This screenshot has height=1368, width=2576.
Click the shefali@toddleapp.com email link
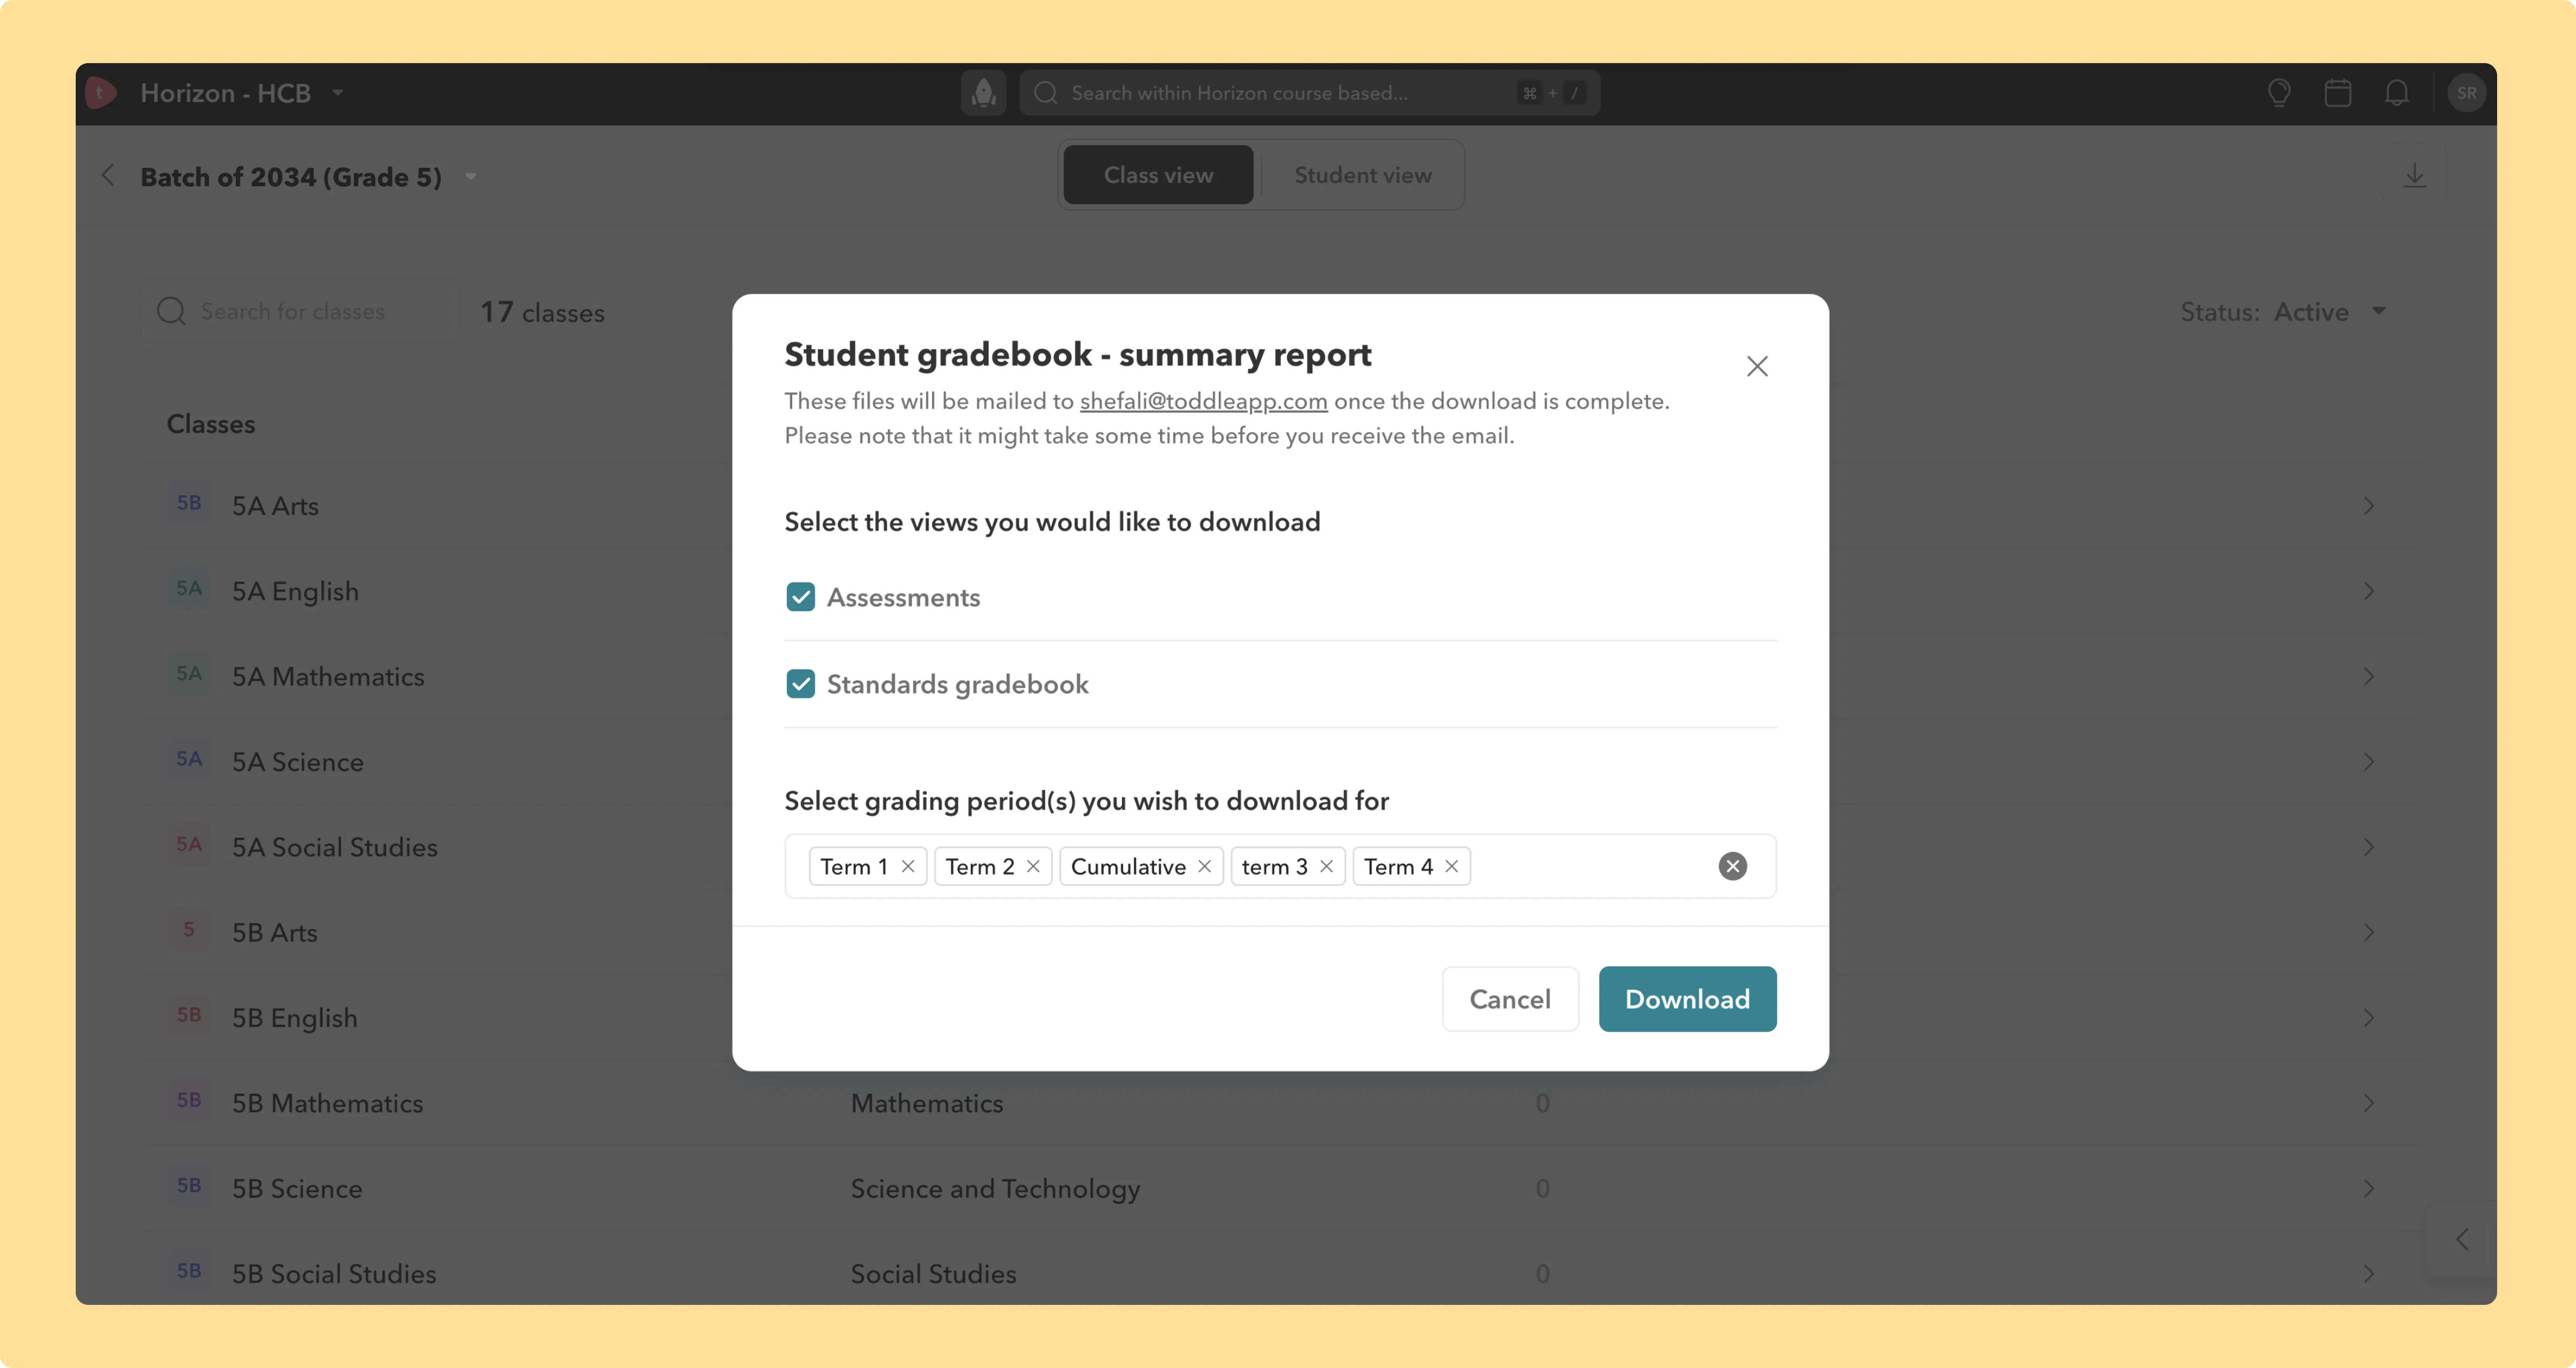tap(1203, 401)
